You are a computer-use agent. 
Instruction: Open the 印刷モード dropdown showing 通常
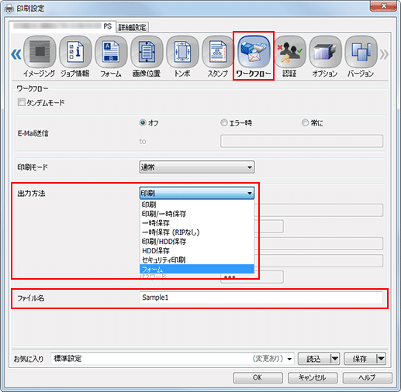pyautogui.click(x=197, y=167)
